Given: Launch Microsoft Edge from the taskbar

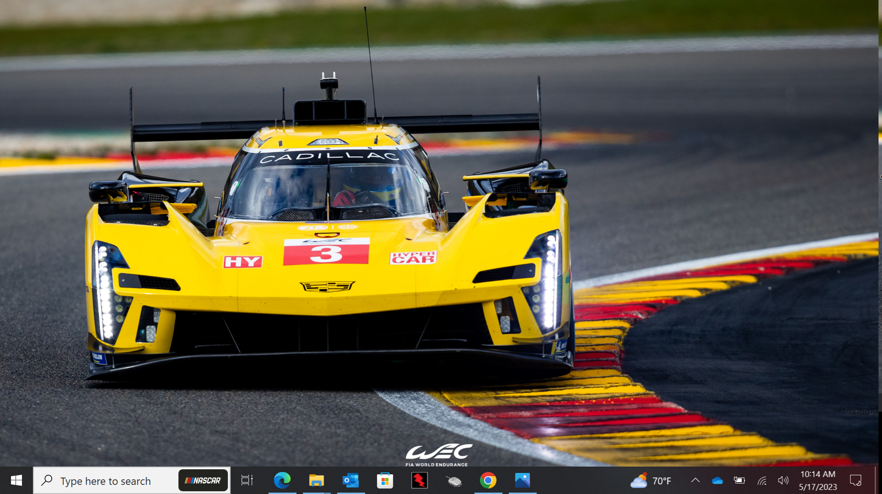Looking at the screenshot, I should click(282, 480).
